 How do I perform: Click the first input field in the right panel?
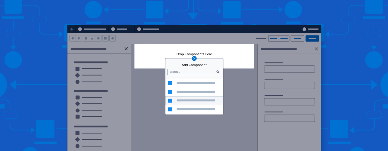[x=289, y=69]
